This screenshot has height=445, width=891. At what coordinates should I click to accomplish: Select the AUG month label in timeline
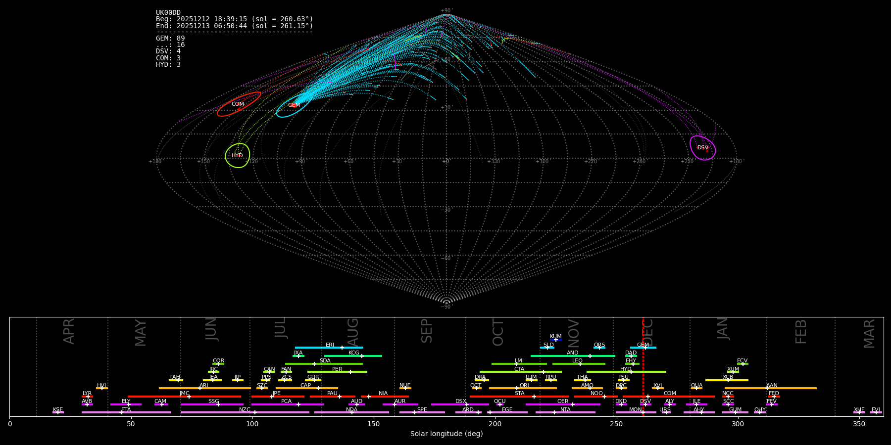tap(353, 332)
